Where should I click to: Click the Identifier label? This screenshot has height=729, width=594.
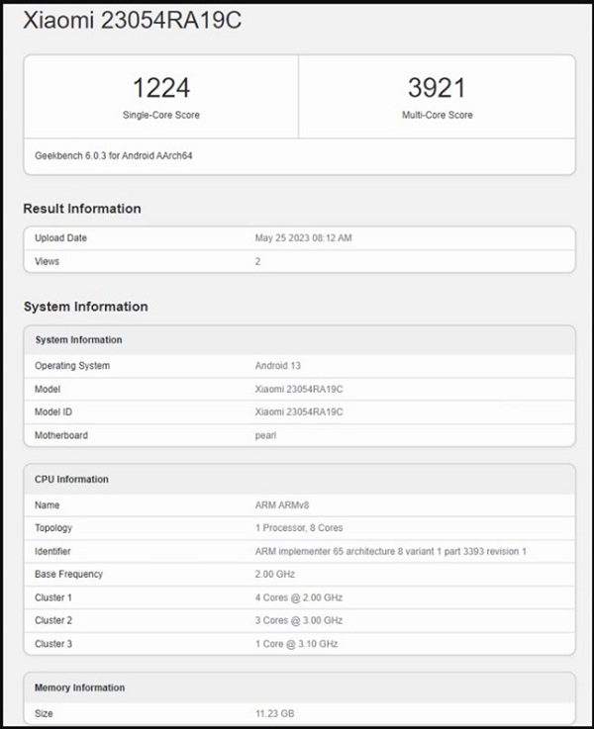pos(52,551)
